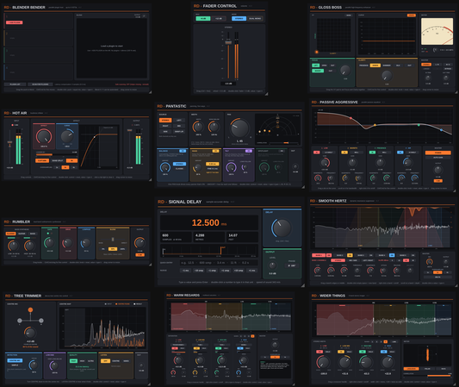
Task: Click the orange 50% blend button in Rumbler
Action: coord(113,249)
